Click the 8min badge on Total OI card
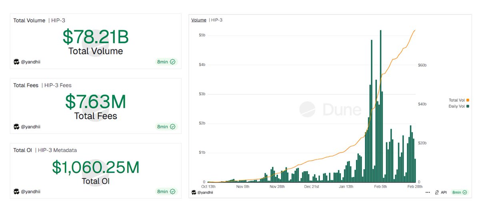Image resolution: width=480 pixels, height=210 pixels. tap(166, 192)
